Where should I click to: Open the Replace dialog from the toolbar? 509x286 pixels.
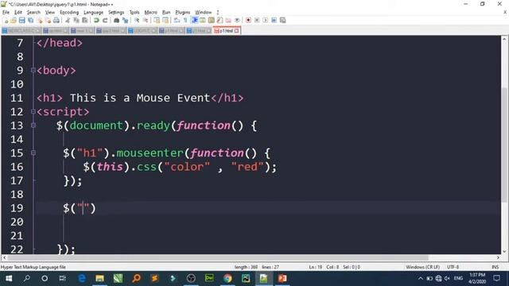click(126, 20)
